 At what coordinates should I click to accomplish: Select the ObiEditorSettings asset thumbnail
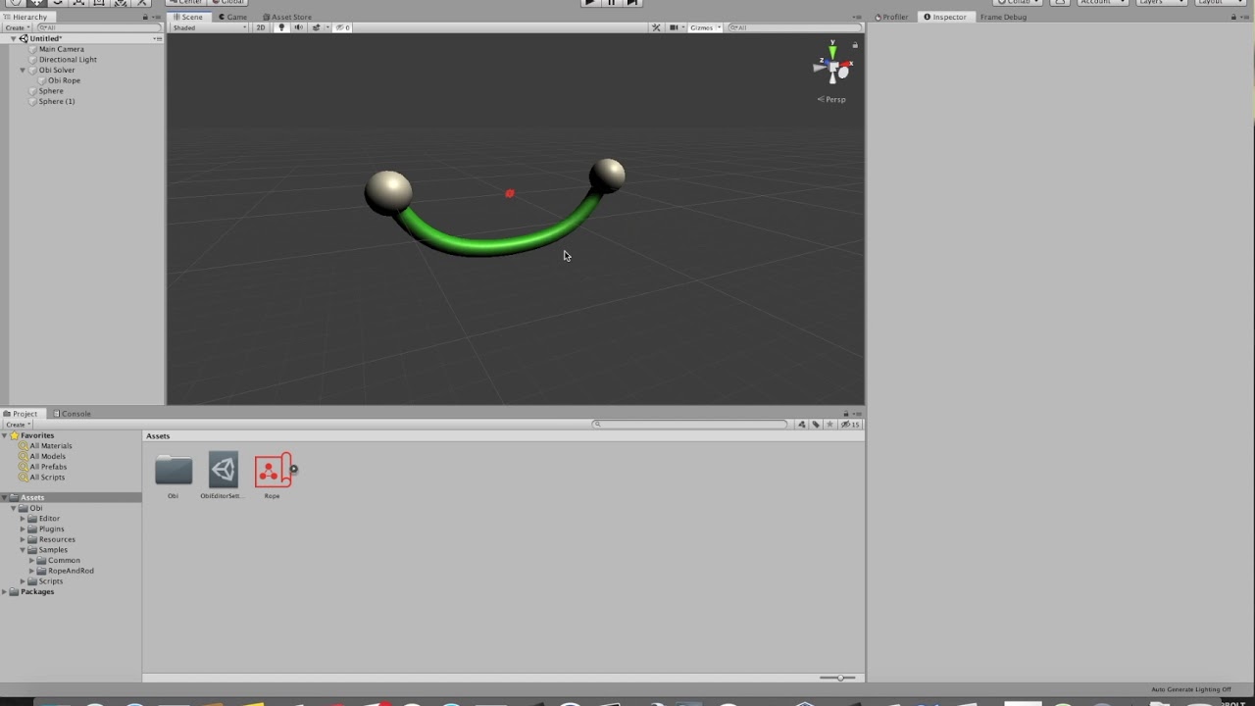click(x=224, y=470)
